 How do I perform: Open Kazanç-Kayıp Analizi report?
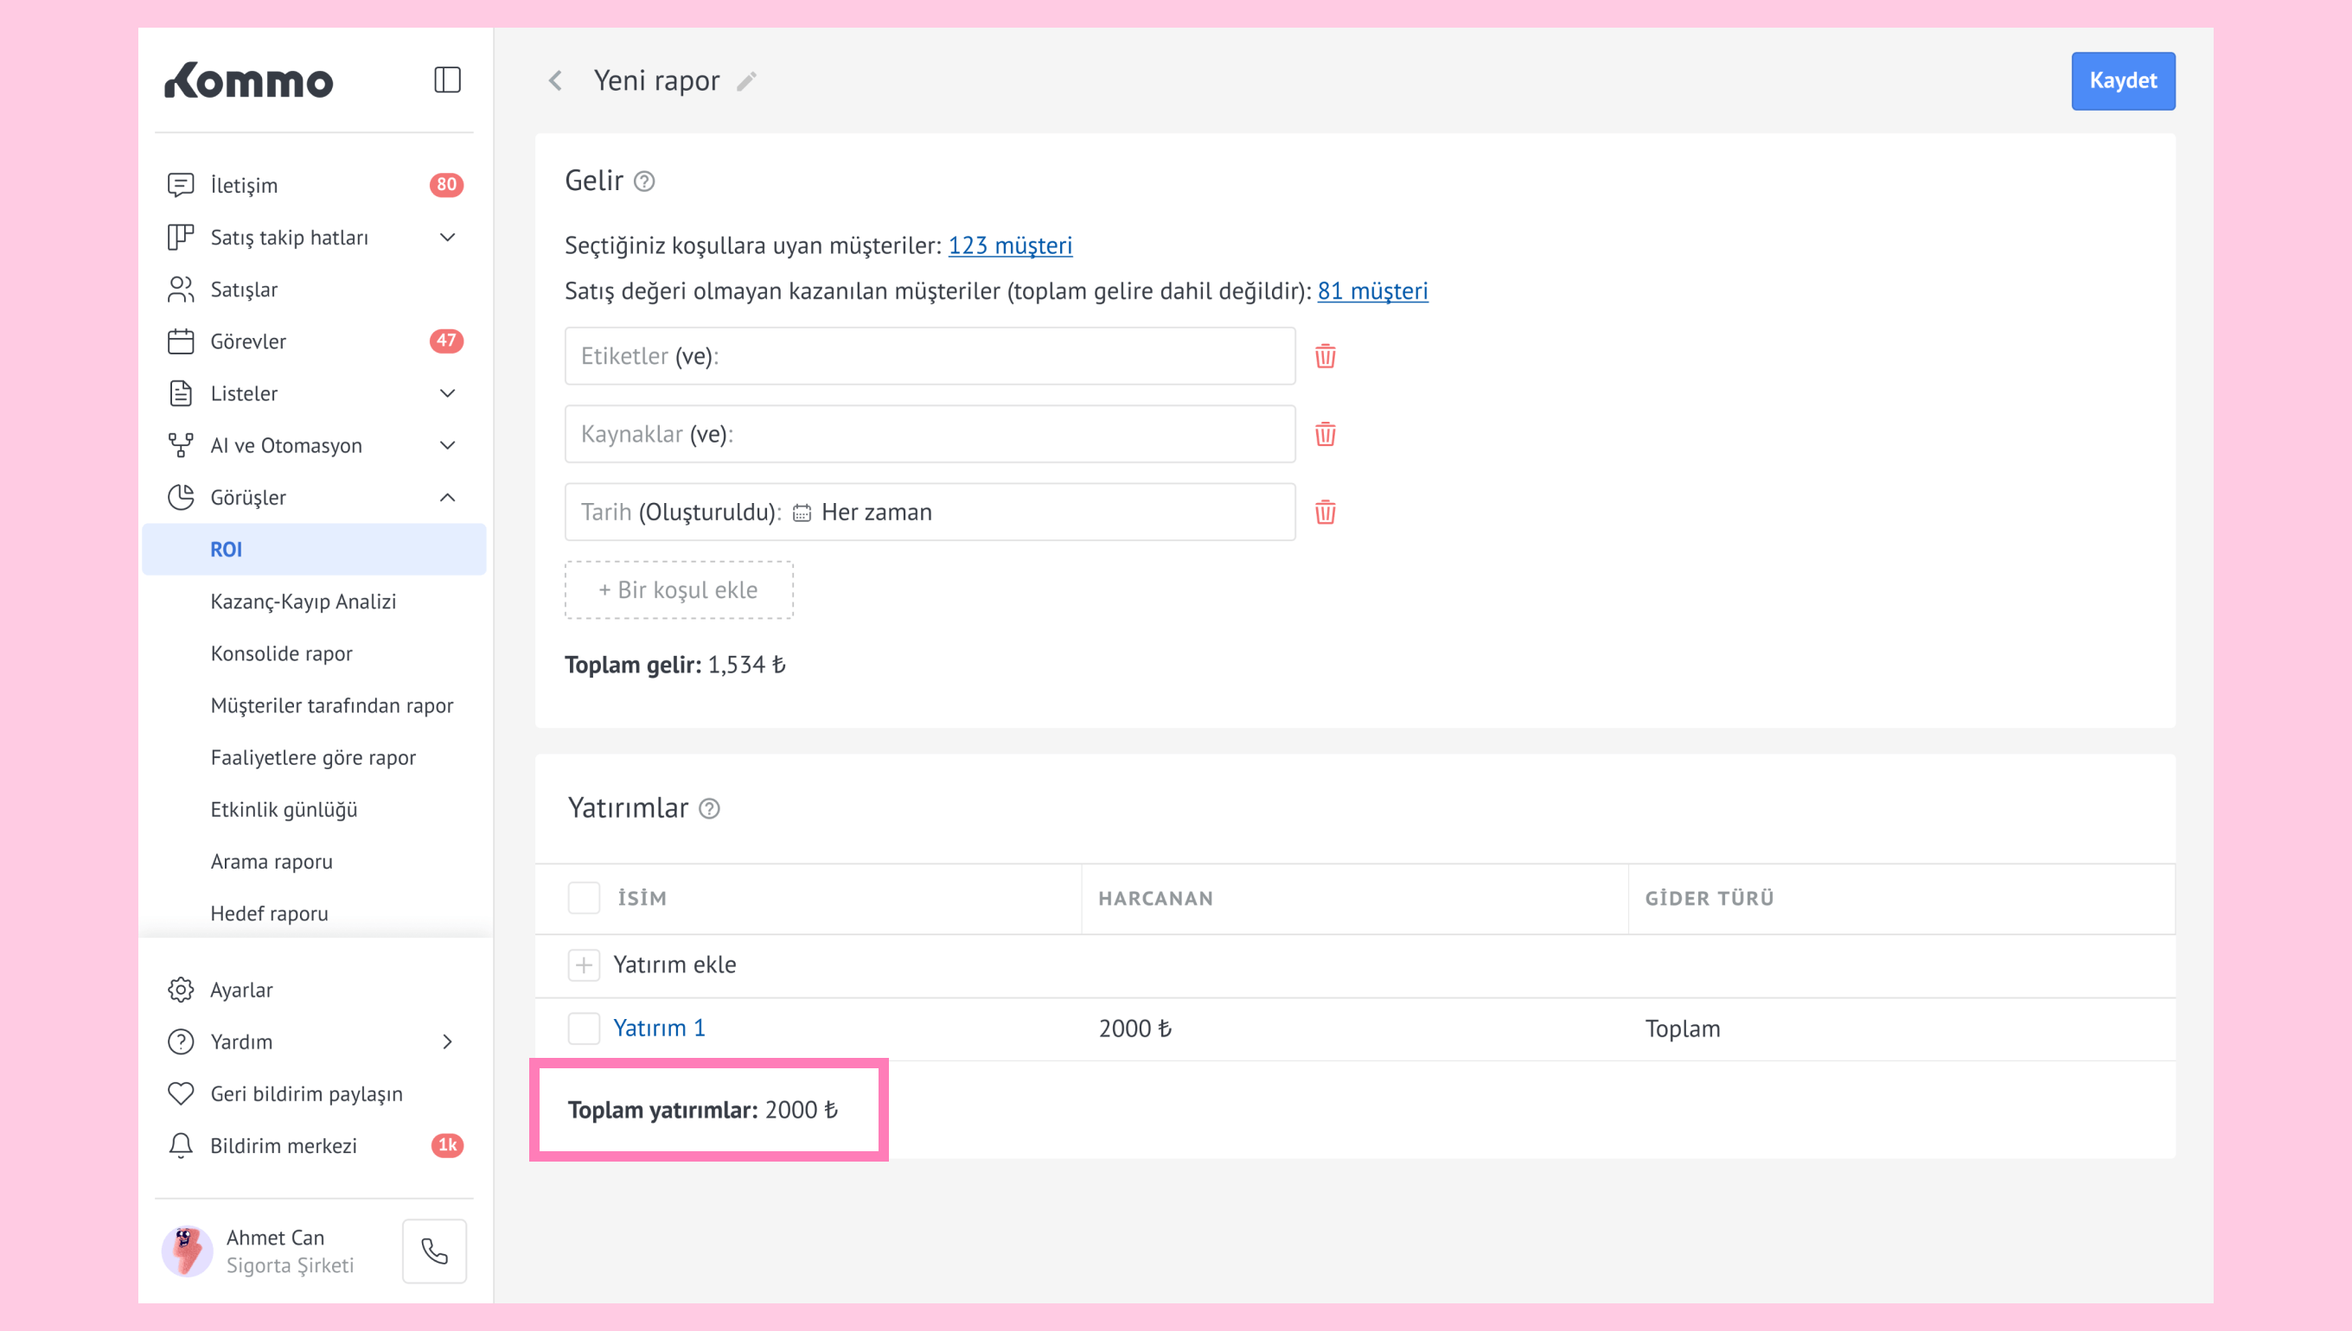coord(303,602)
